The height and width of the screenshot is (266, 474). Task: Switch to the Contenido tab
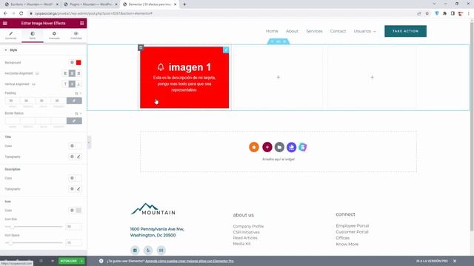pyautogui.click(x=11, y=35)
